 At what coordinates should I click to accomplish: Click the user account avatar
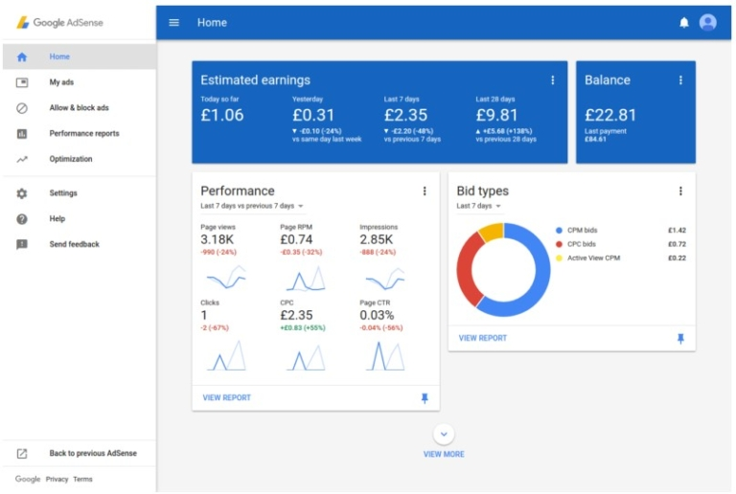point(708,23)
